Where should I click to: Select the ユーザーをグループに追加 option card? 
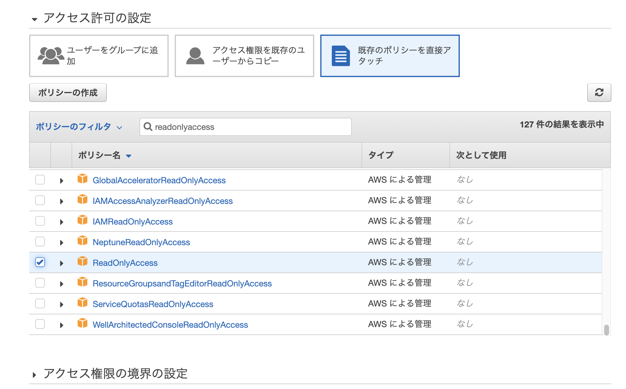coord(99,55)
